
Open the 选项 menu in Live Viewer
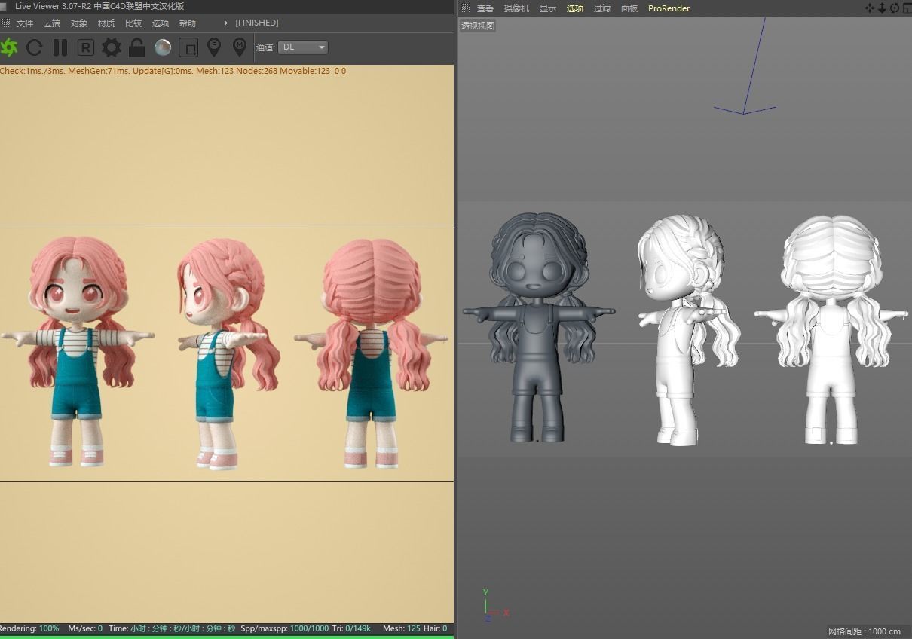pos(161,23)
